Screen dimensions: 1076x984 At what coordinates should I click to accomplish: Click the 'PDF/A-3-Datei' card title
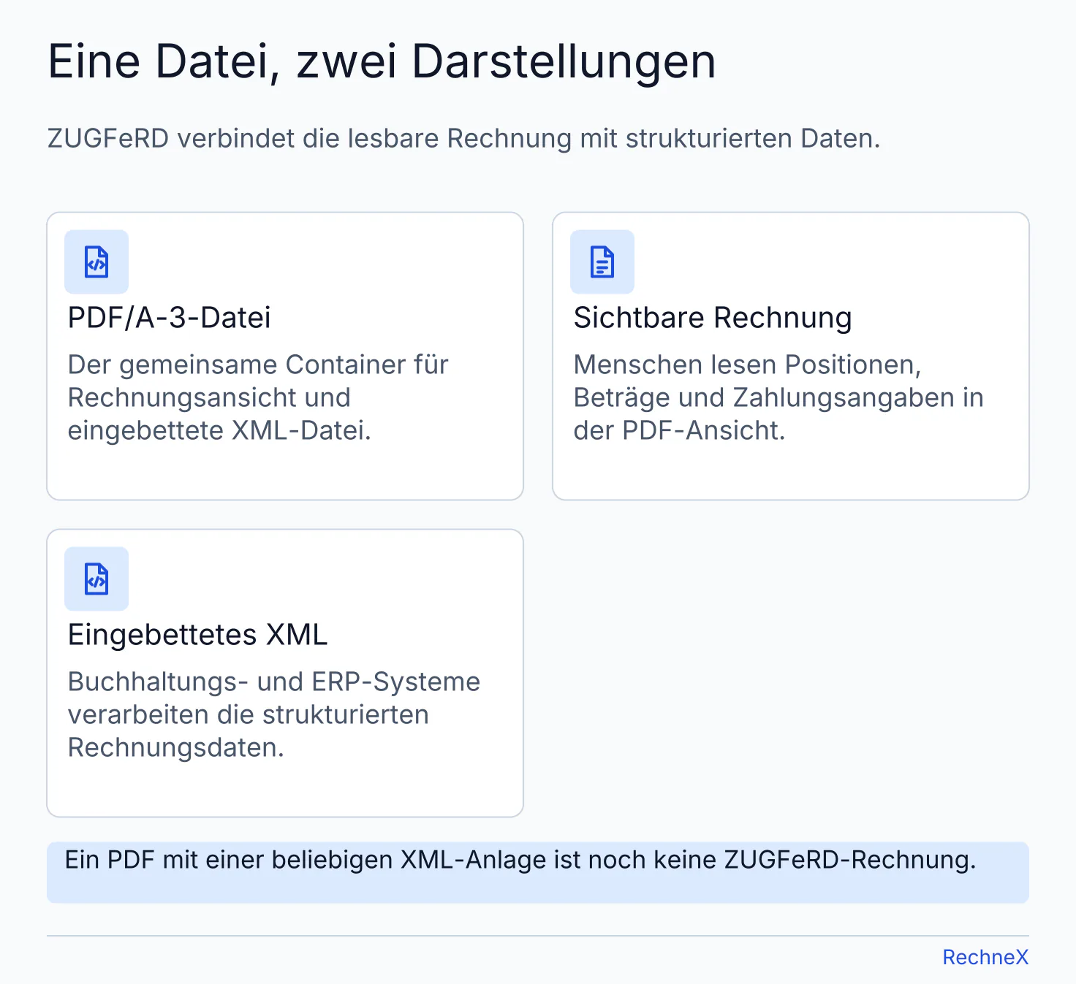coord(169,318)
